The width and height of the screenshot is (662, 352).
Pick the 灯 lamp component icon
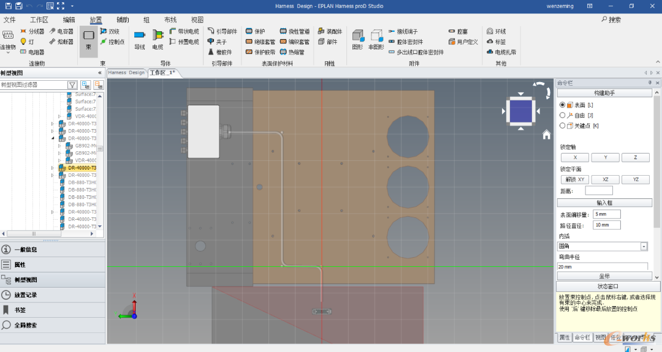point(23,42)
